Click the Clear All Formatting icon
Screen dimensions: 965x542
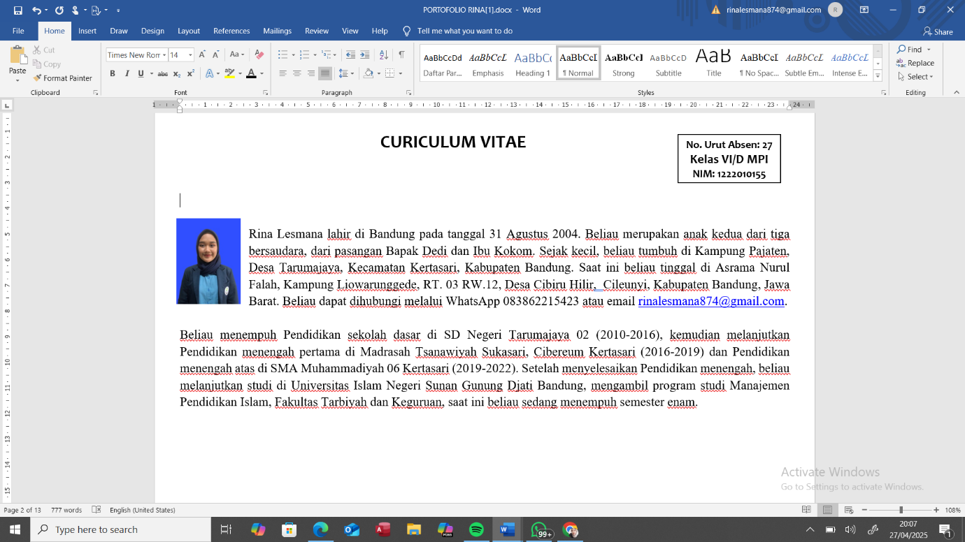pos(259,54)
